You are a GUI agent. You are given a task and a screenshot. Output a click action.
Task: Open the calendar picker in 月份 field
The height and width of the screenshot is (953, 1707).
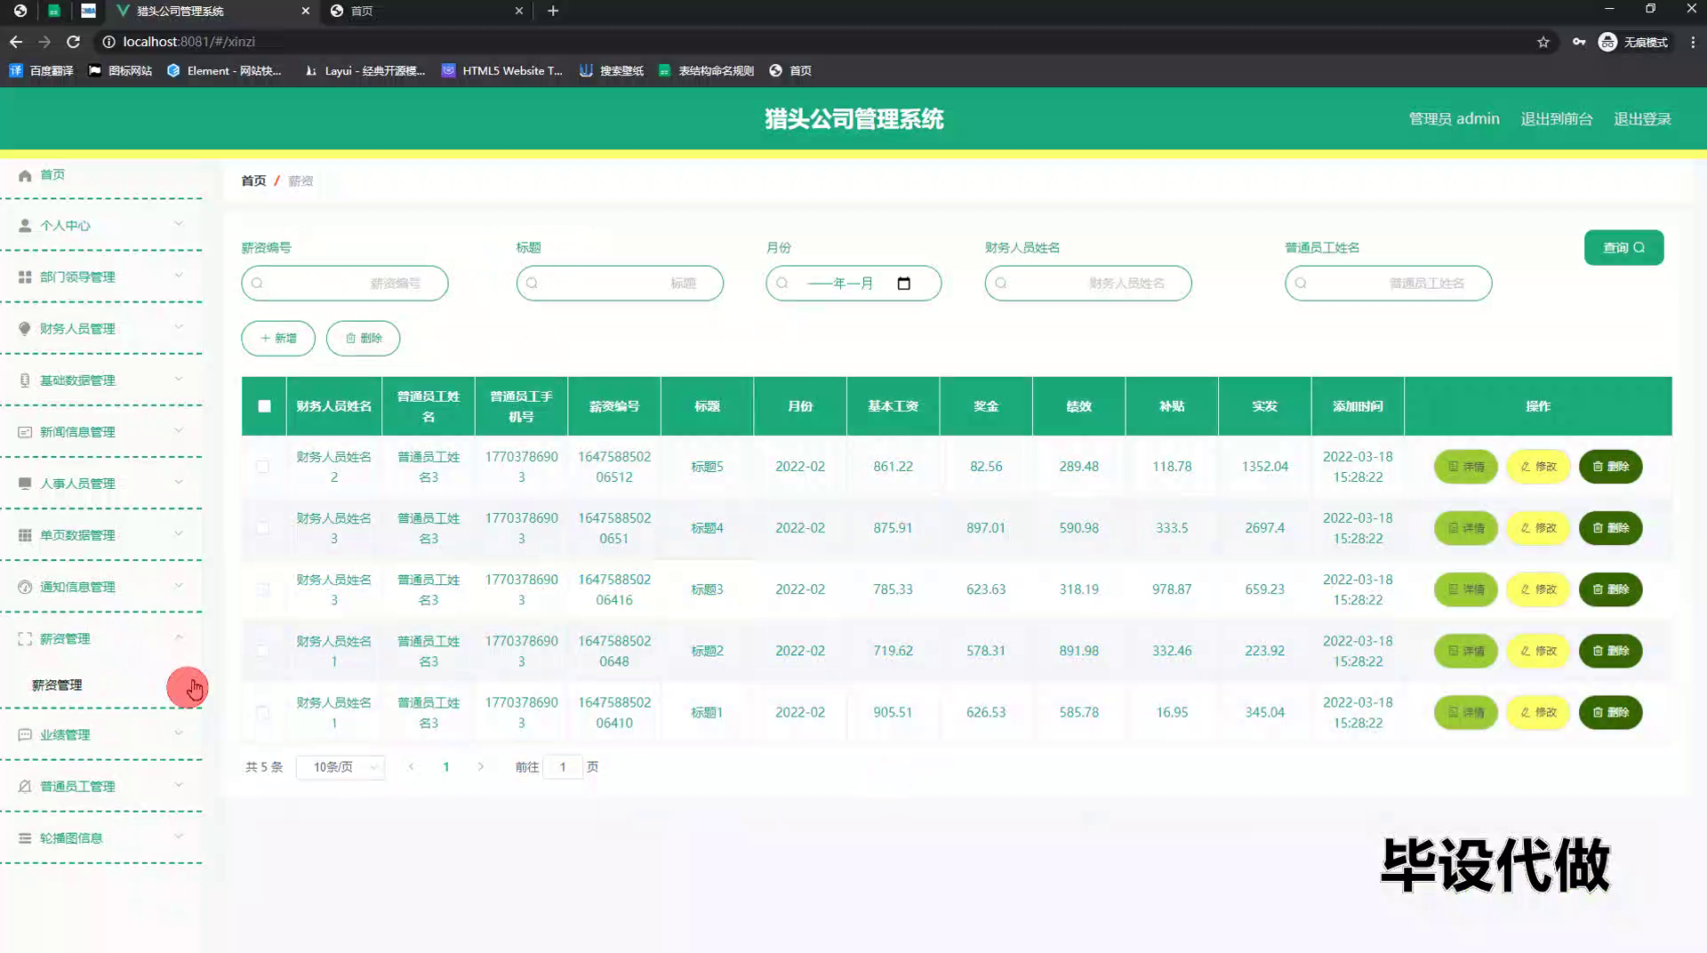[x=904, y=284]
